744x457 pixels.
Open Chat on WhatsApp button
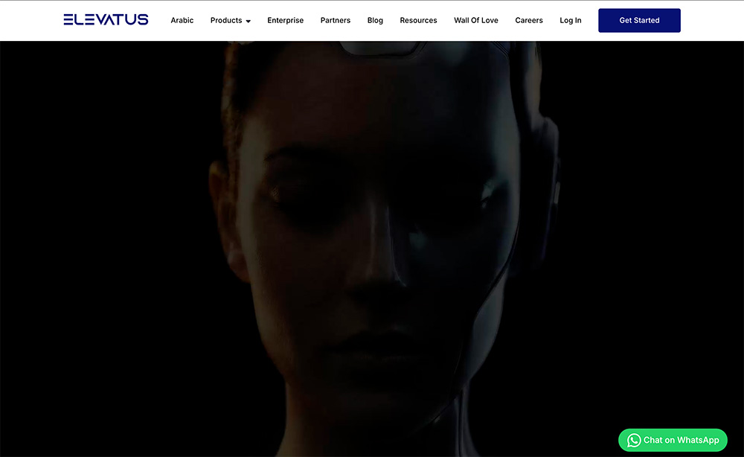673,441
